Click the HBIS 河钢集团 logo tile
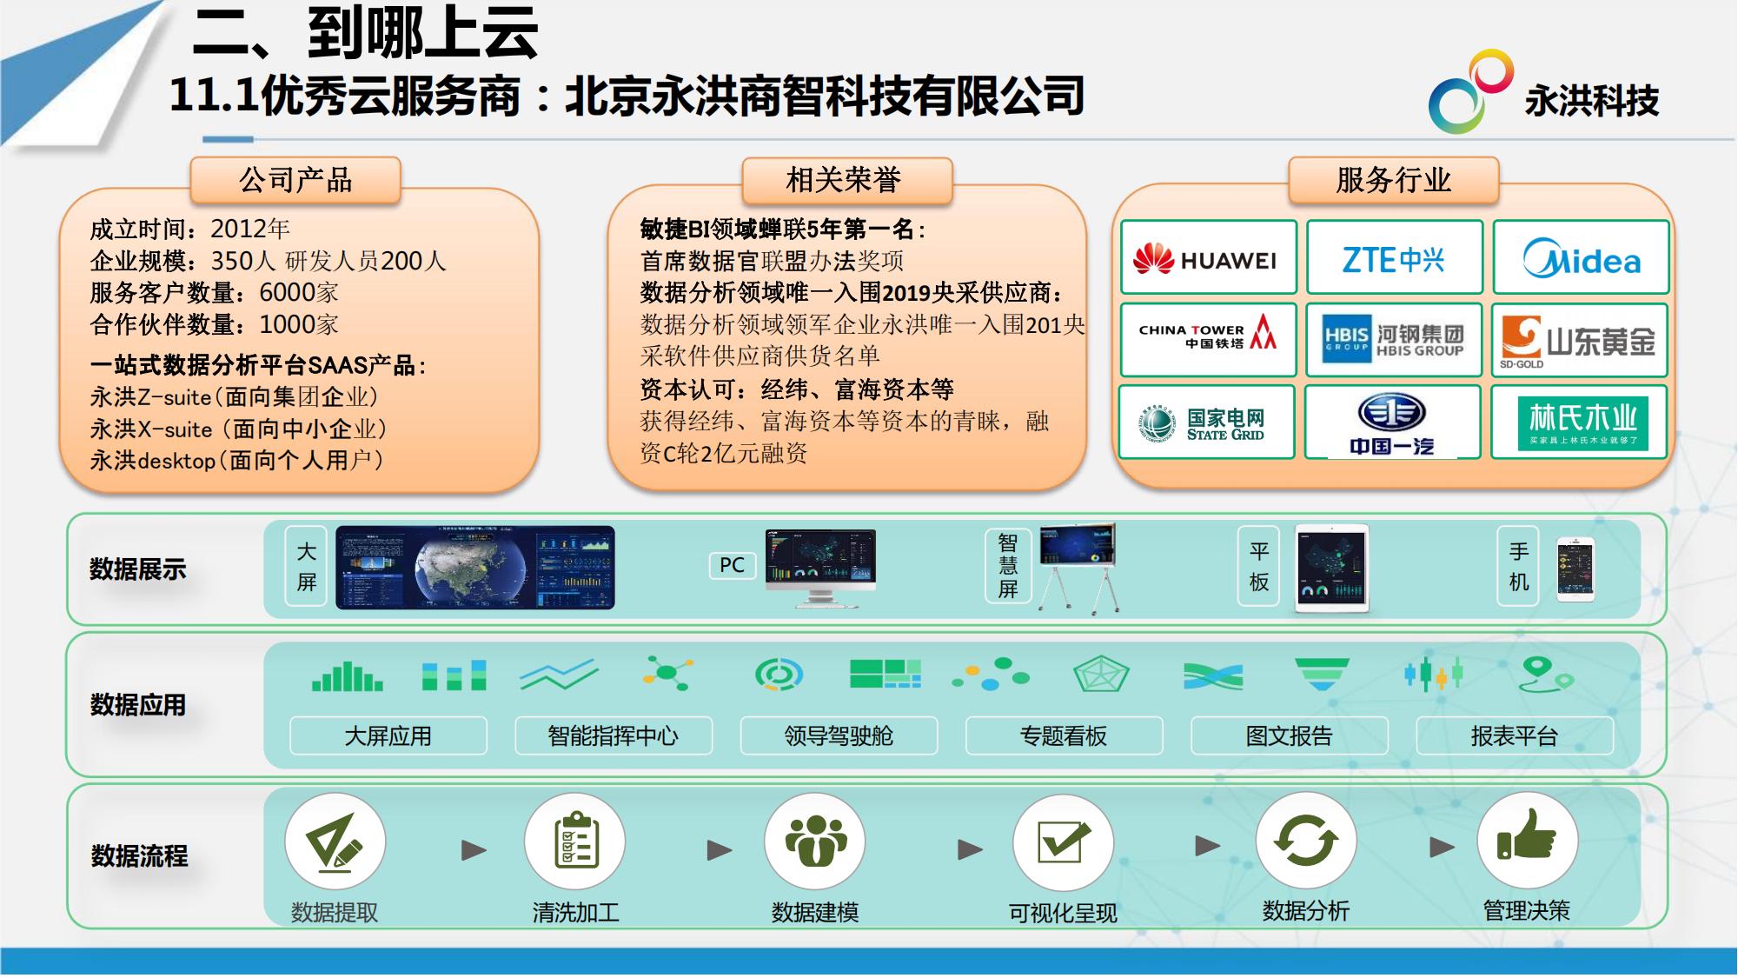 tap(1394, 339)
